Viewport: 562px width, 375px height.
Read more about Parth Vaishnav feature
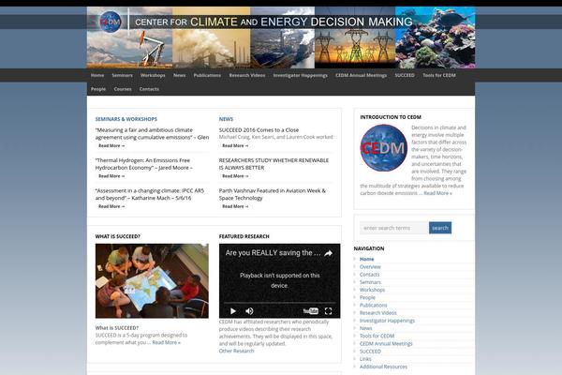(x=235, y=206)
